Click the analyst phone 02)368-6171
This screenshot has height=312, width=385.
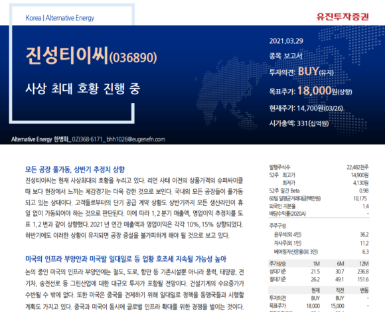coord(87,139)
